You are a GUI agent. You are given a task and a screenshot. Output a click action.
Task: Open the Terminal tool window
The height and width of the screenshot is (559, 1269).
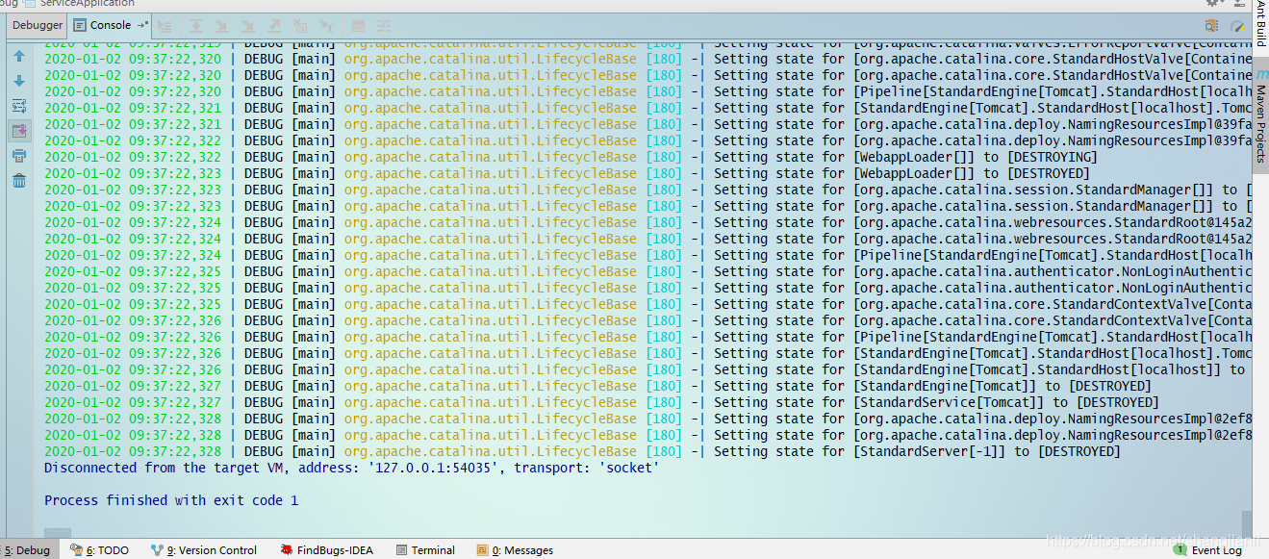pyautogui.click(x=424, y=550)
